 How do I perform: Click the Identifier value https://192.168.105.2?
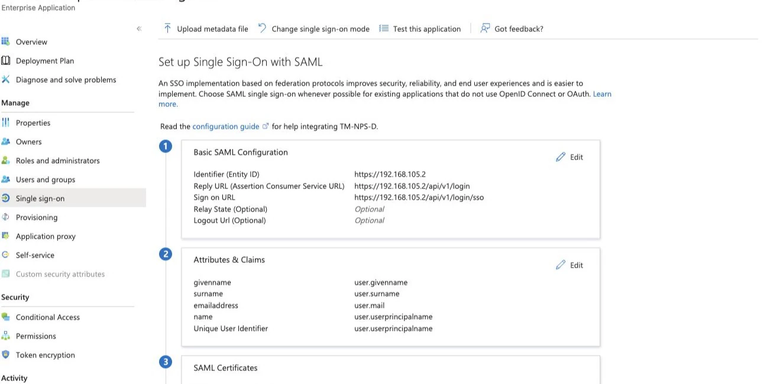pyautogui.click(x=390, y=174)
